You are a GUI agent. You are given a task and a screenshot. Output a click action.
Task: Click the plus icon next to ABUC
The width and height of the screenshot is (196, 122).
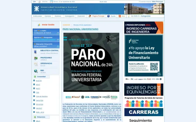tap(34, 121)
